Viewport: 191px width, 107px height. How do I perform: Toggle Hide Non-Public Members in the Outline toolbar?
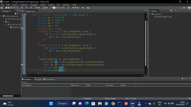(180, 11)
